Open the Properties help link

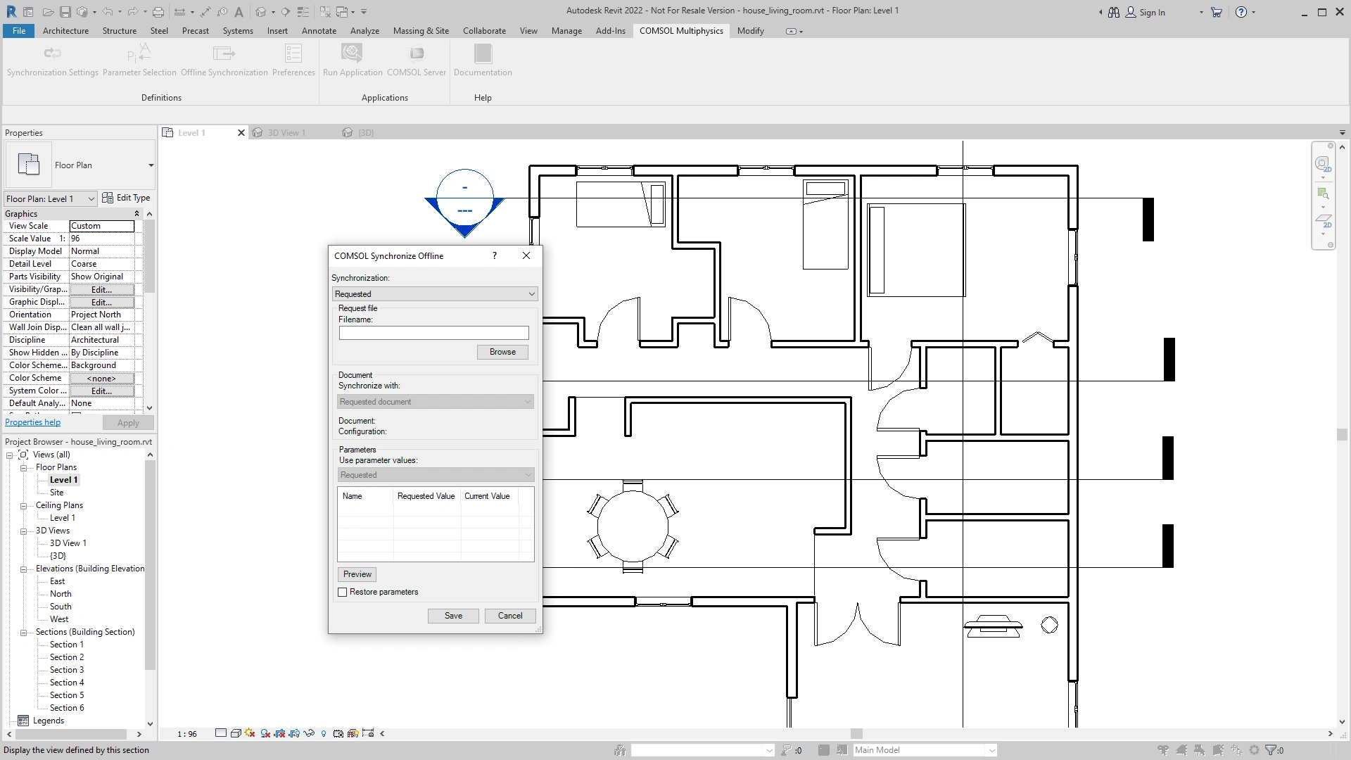coord(32,422)
